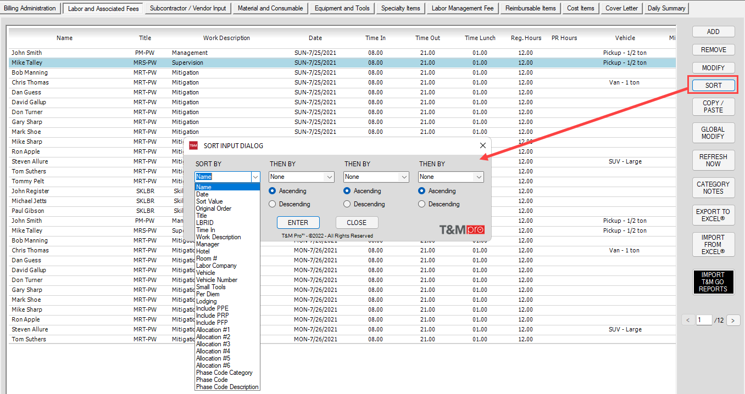Choose Date from the Sort By list
Viewport: 745px width, 394px height.
(227, 194)
